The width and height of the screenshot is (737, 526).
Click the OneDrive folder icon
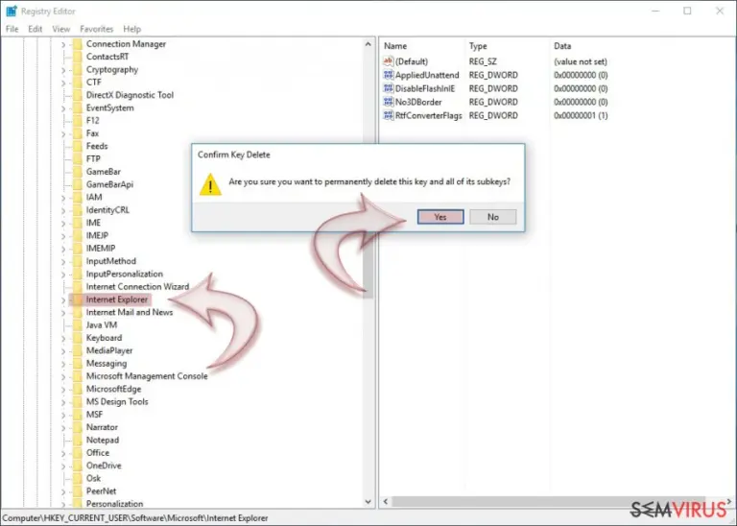(78, 466)
